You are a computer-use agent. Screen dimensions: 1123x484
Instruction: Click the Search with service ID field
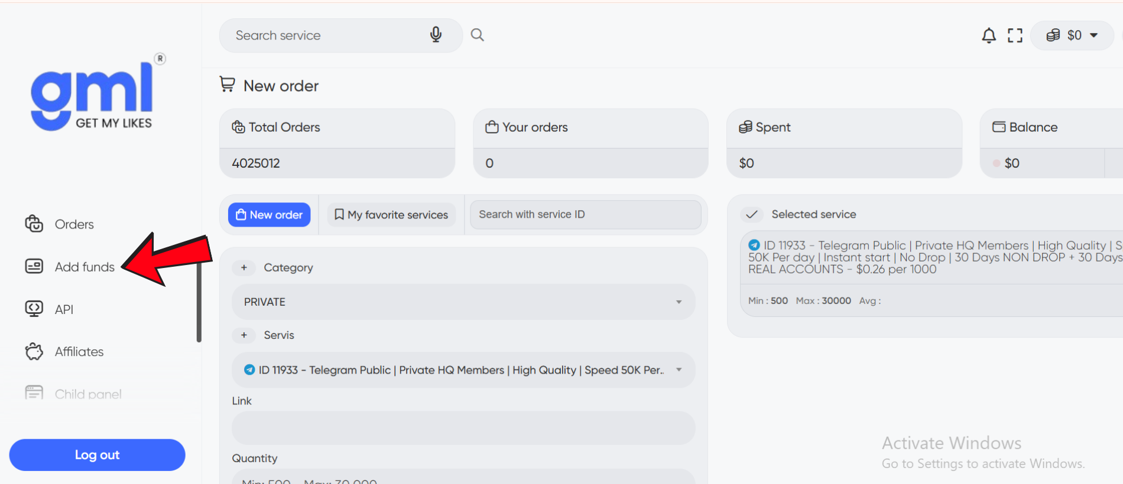pyautogui.click(x=586, y=214)
